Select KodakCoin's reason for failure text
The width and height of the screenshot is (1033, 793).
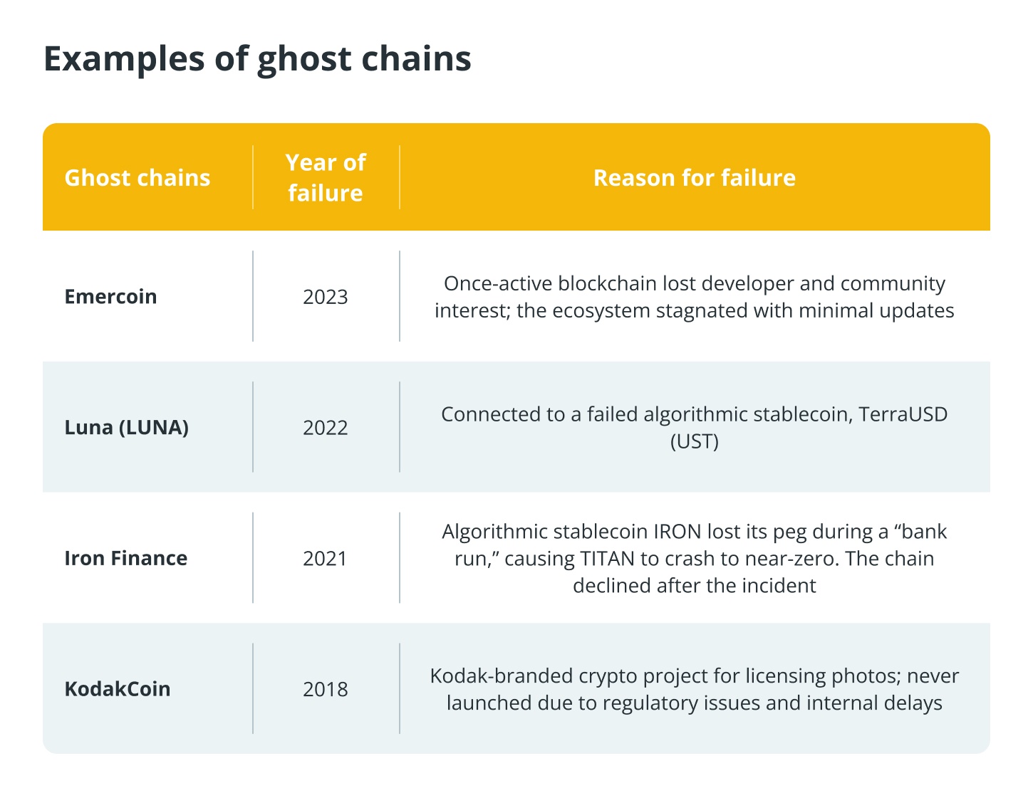point(694,689)
